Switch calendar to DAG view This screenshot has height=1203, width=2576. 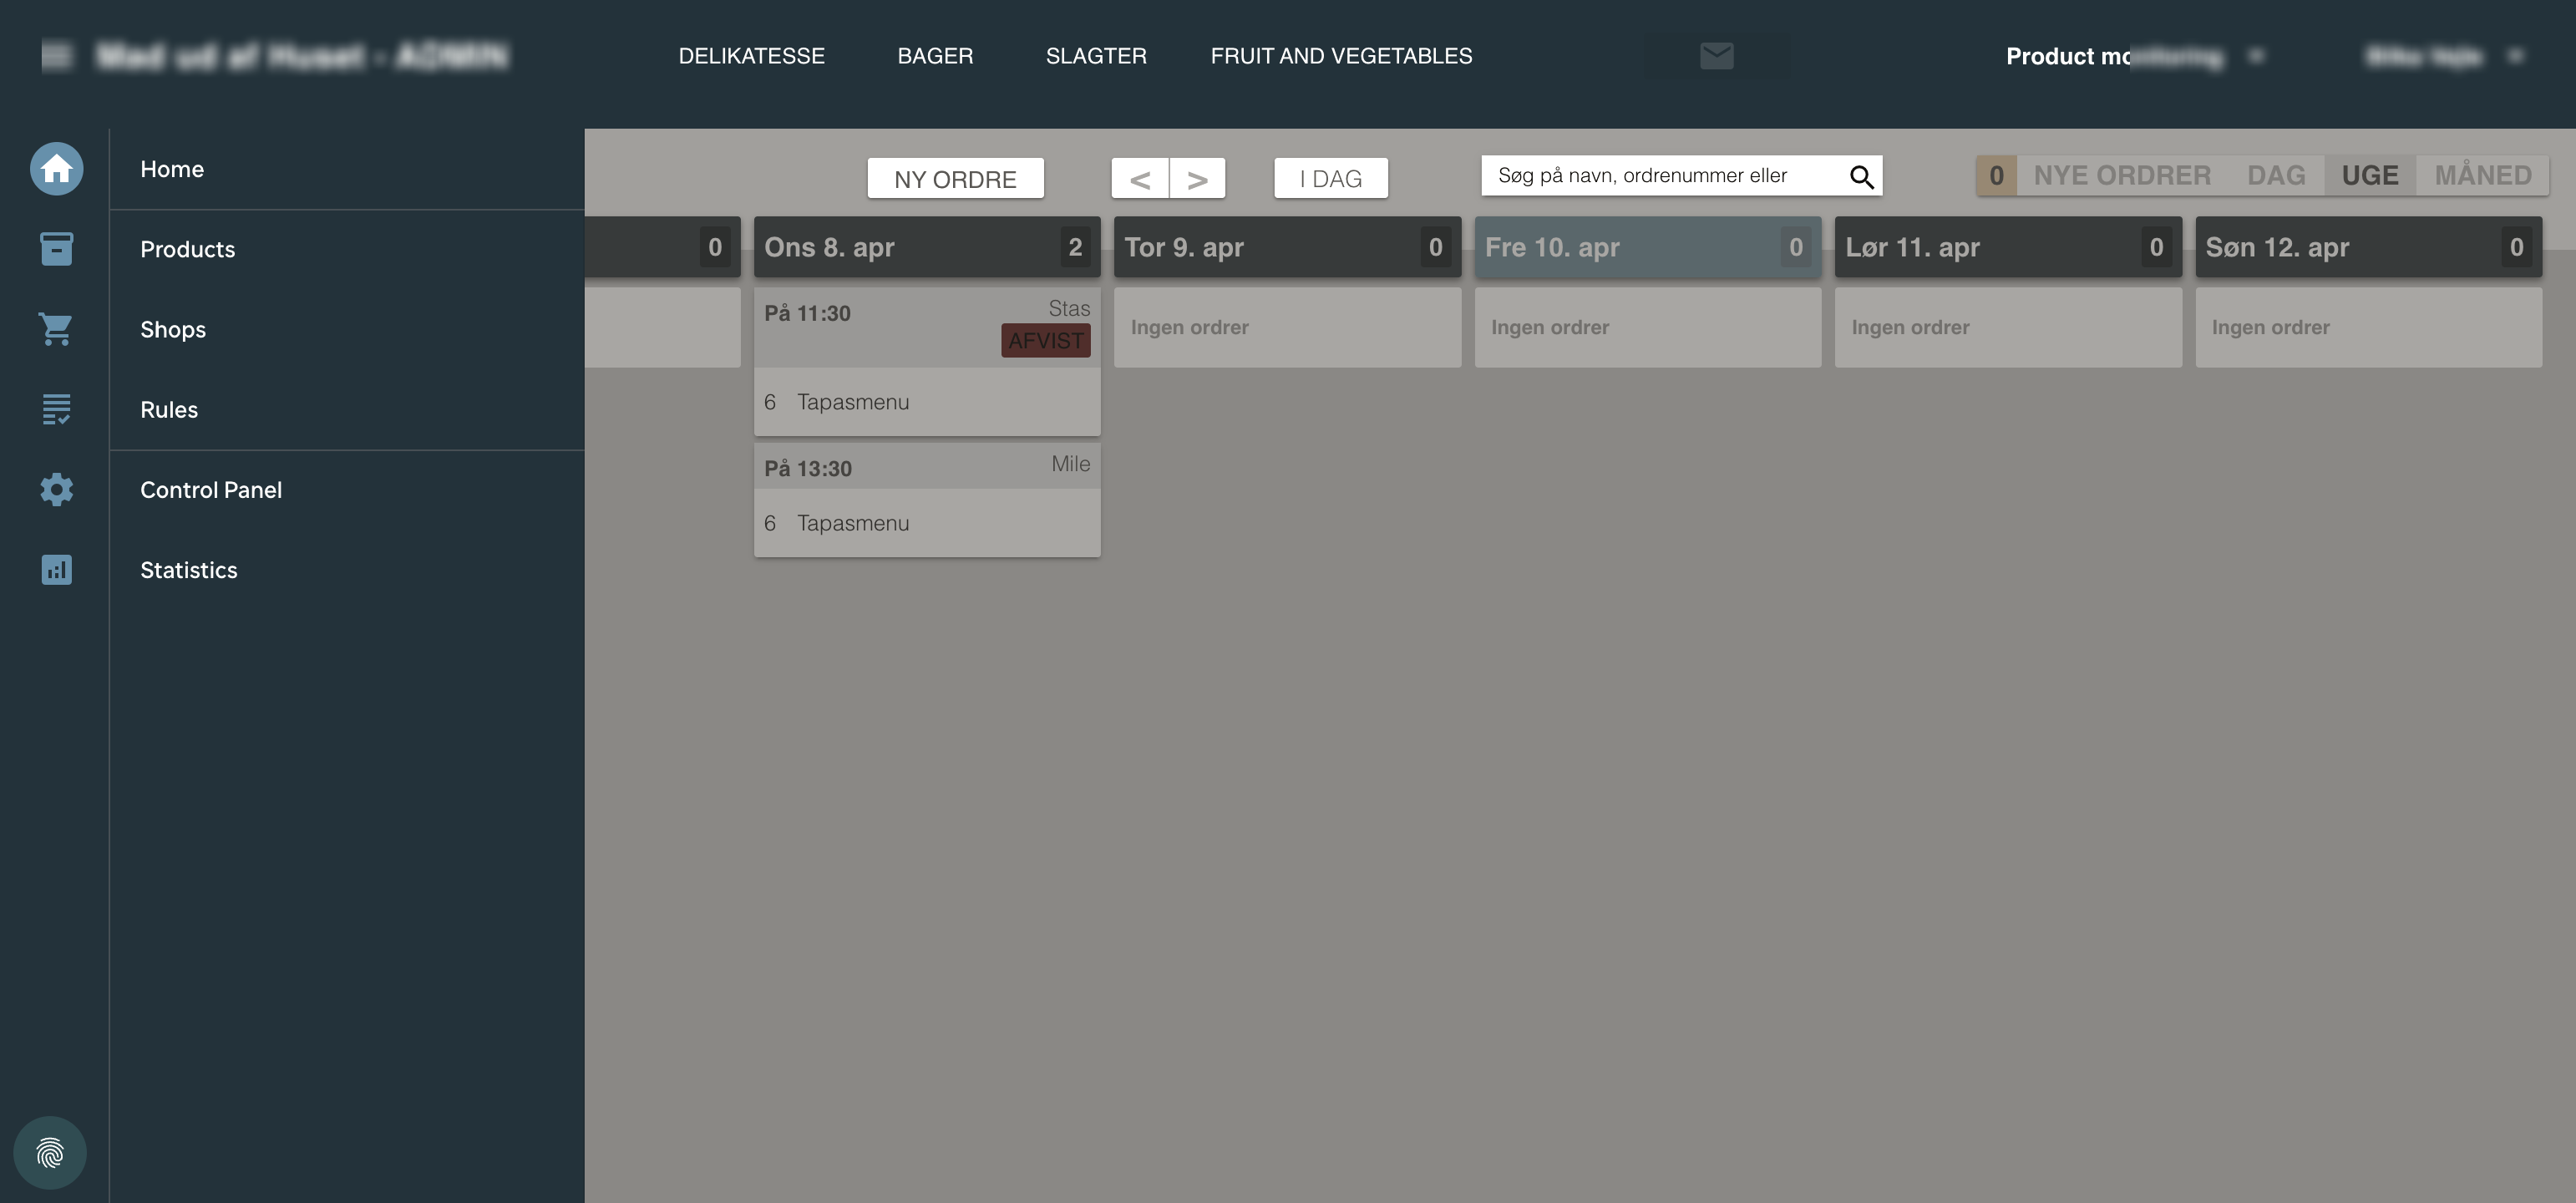(x=2275, y=176)
